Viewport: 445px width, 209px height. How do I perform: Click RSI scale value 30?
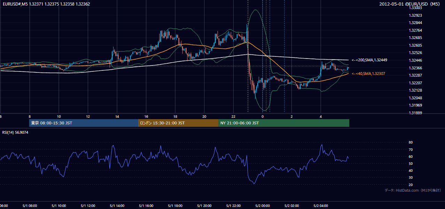click(411, 178)
